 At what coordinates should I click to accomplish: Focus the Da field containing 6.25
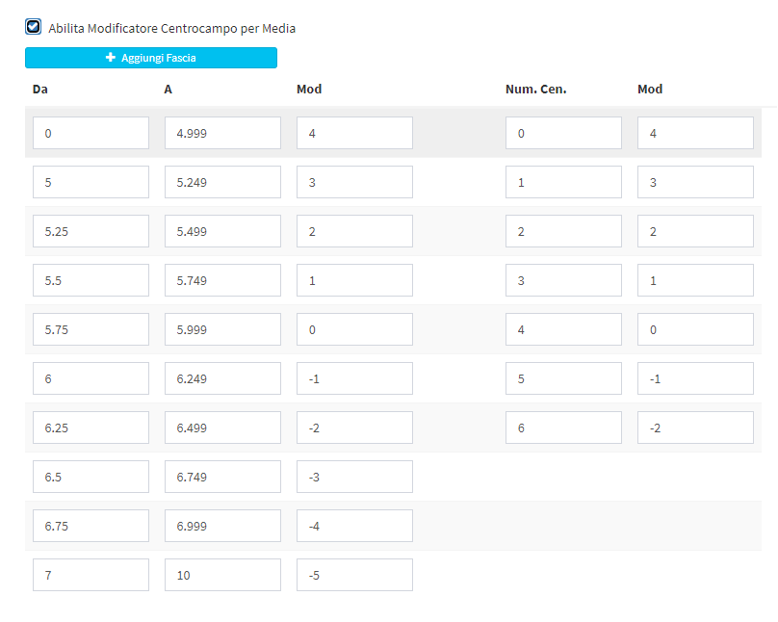(x=91, y=428)
